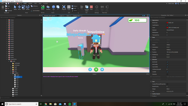188x106 pixels.
Task: Collapse the NinjoOnline model in Explorer
Action: 7,59
